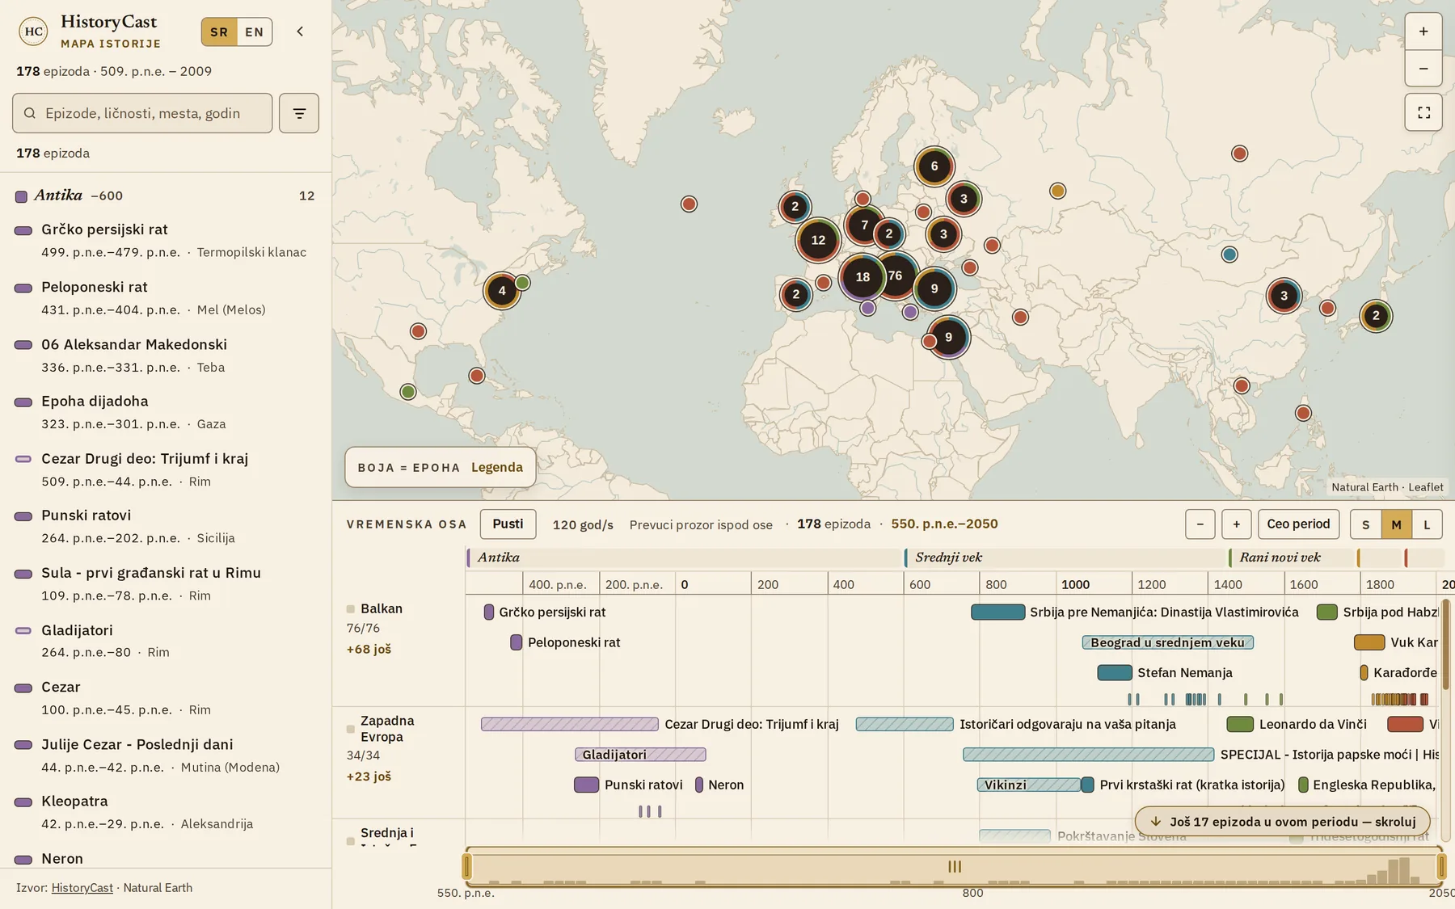1455x909 pixels.
Task: Open the cluster marker labeled 12
Action: 818,240
